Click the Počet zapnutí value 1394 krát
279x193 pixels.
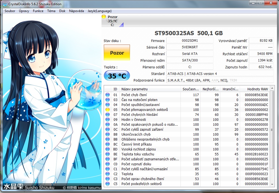tap(261, 60)
